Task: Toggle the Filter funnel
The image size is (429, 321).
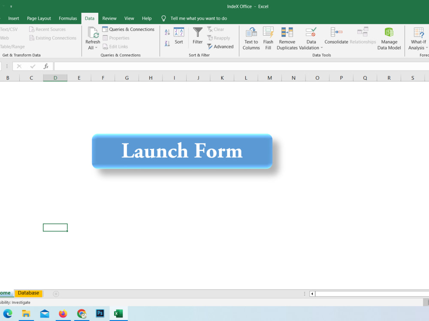Action: pos(197,36)
